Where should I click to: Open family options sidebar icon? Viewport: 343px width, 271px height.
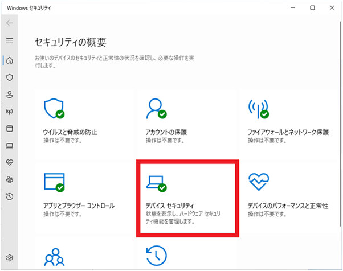click(x=10, y=180)
